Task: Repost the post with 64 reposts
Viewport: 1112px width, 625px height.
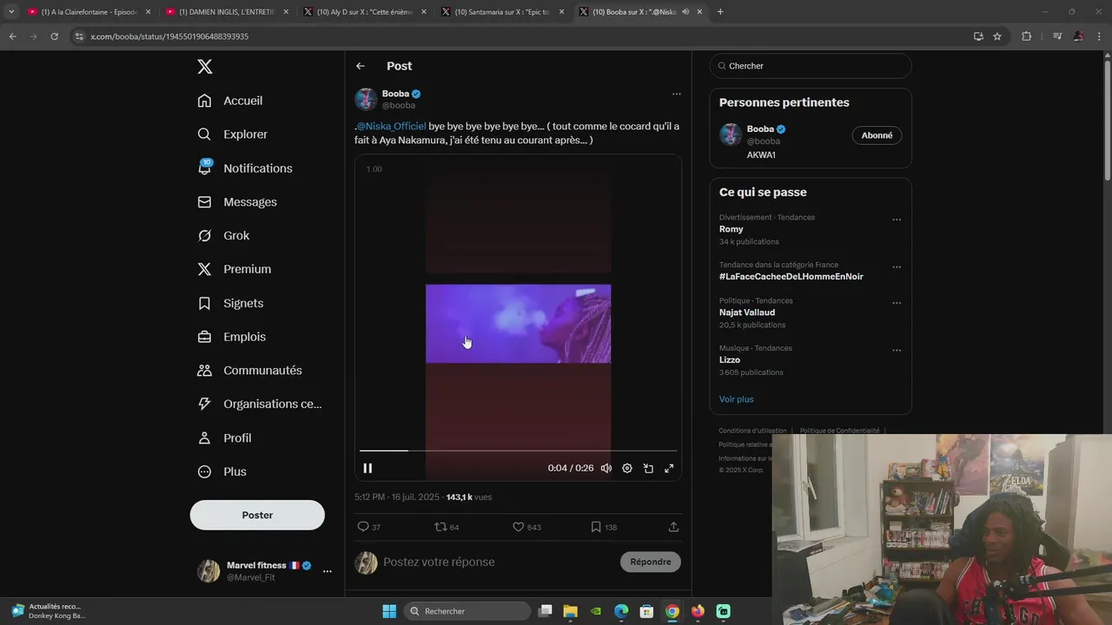Action: pos(447,527)
